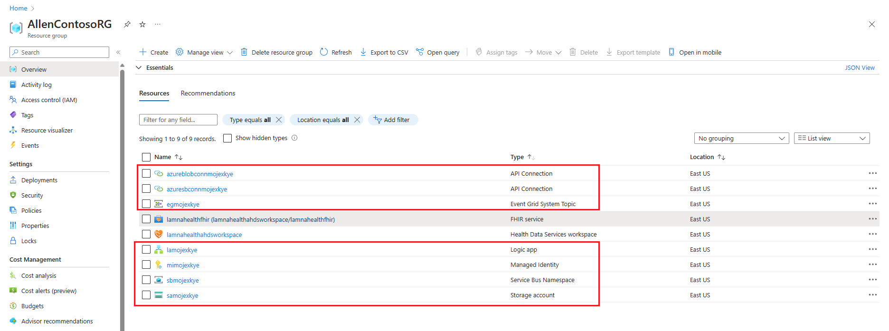
Task: Select the lamojexkye row checkbox
Action: tap(146, 250)
